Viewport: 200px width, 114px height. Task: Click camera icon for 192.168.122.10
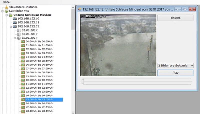click(15, 19)
